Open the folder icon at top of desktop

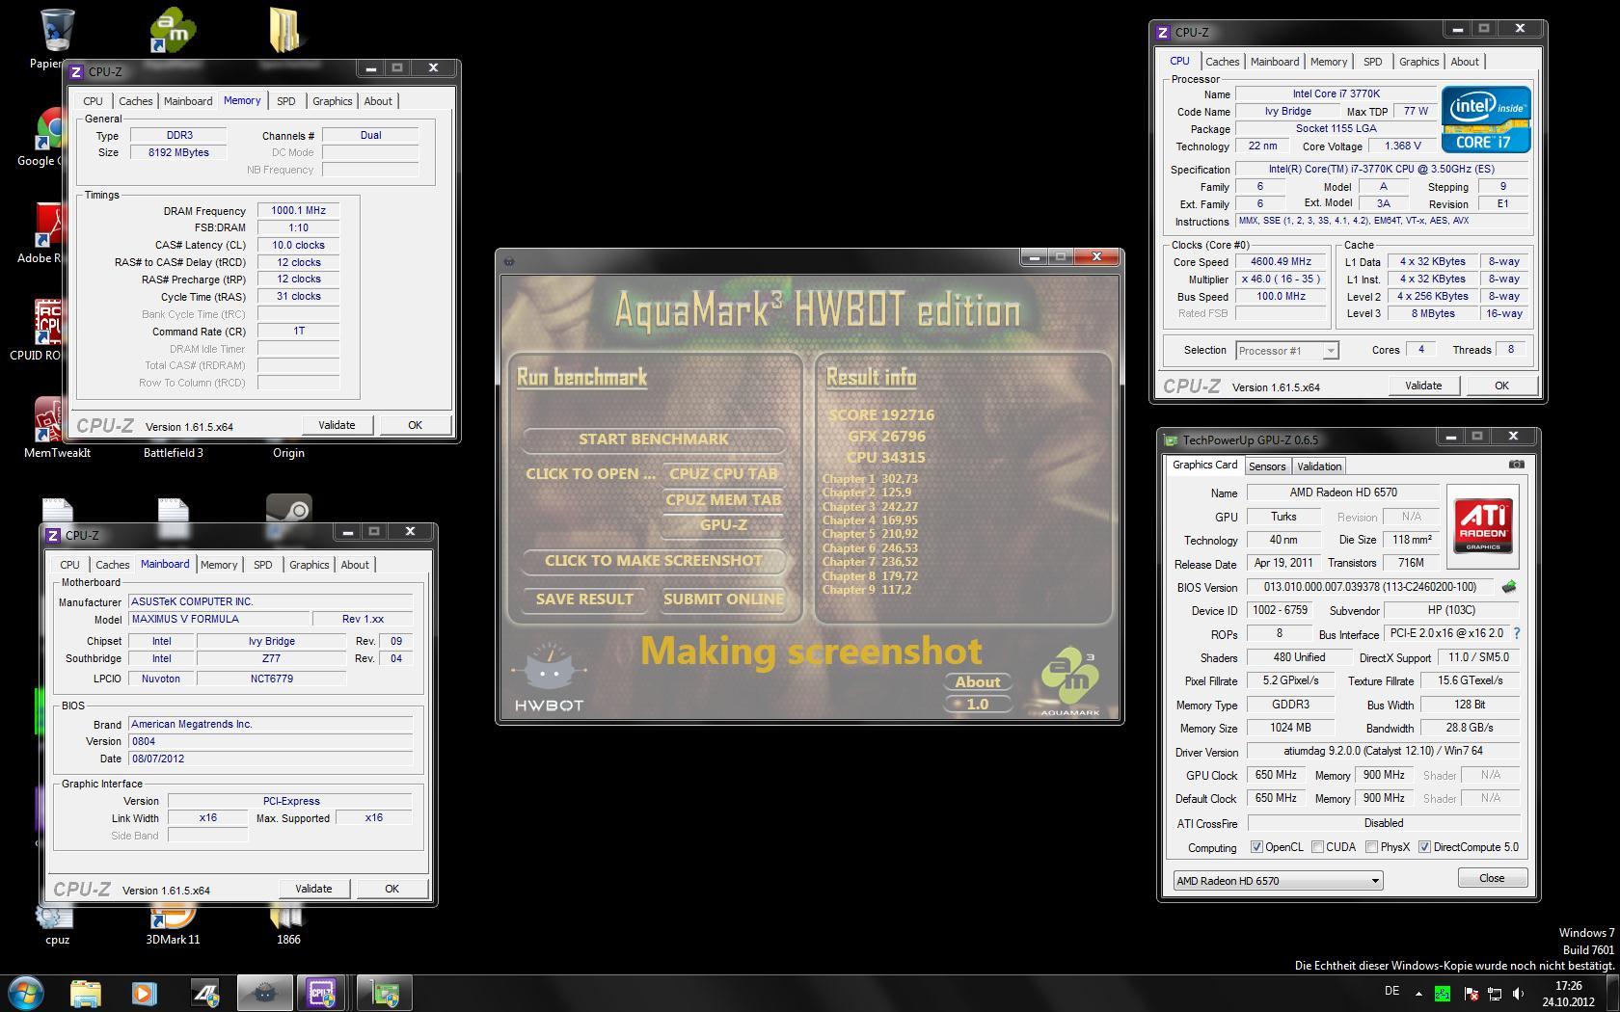(287, 31)
